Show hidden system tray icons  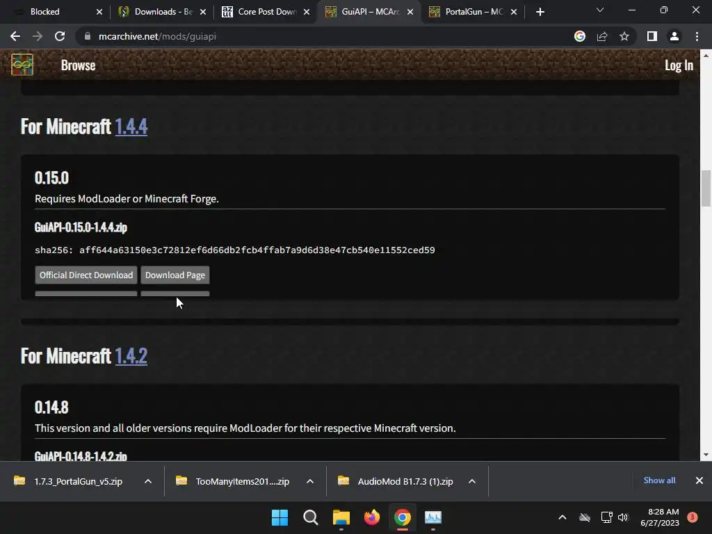pyautogui.click(x=562, y=517)
